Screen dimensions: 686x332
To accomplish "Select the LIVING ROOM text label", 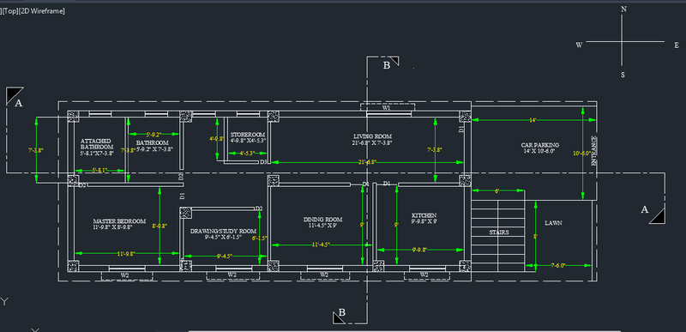I will [x=372, y=136].
